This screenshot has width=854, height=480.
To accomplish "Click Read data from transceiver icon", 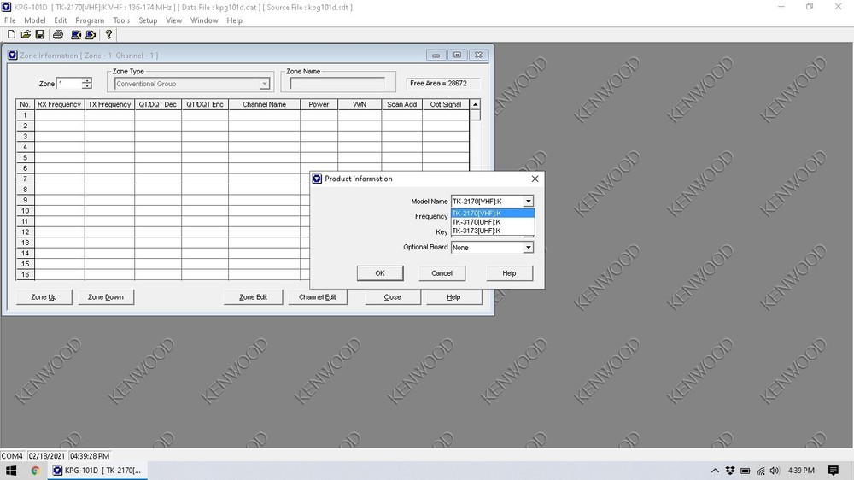I will pos(76,34).
